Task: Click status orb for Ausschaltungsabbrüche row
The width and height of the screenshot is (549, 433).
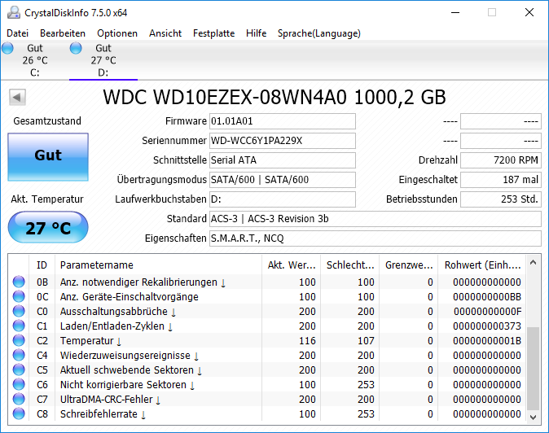Action: tap(19, 311)
